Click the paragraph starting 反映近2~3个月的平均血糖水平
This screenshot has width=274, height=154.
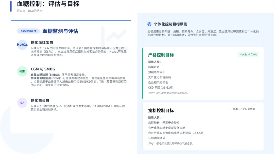79,51
